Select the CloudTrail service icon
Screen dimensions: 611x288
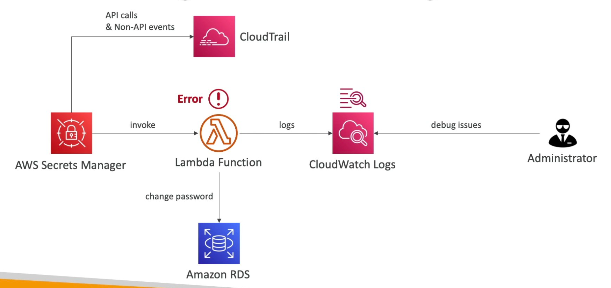click(214, 36)
